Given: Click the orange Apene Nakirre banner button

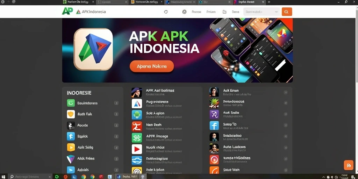Looking at the screenshot, I should pyautogui.click(x=152, y=66).
